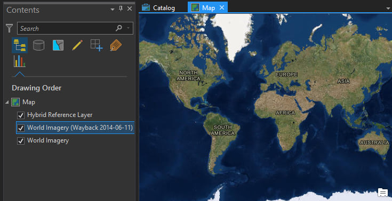Close the Map tab
Image resolution: width=392 pixels, height=201 pixels.
(222, 8)
